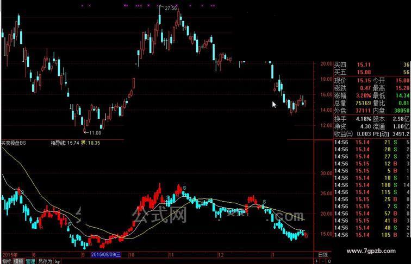Click 流通 1.80亿 value
The width and height of the screenshot is (411, 264).
[x=401, y=127]
